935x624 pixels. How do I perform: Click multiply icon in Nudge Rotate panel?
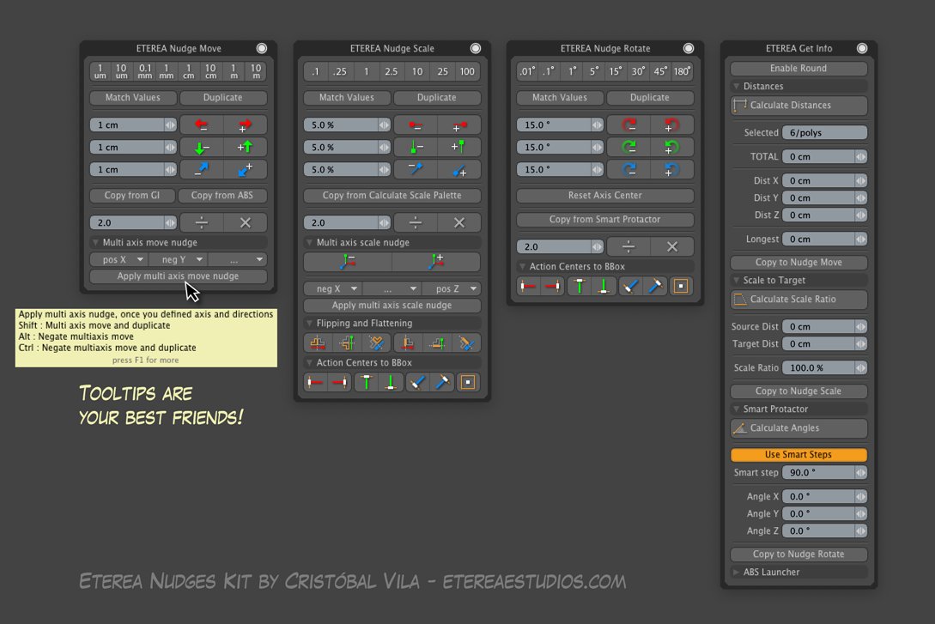[672, 246]
